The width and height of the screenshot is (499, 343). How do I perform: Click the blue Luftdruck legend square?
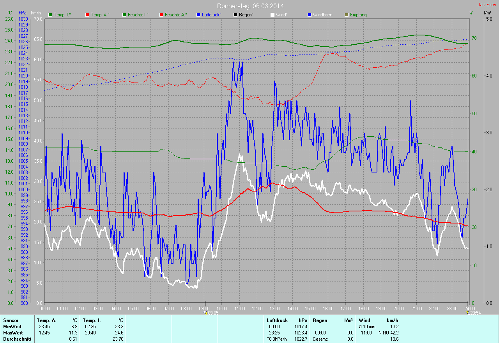coord(198,15)
